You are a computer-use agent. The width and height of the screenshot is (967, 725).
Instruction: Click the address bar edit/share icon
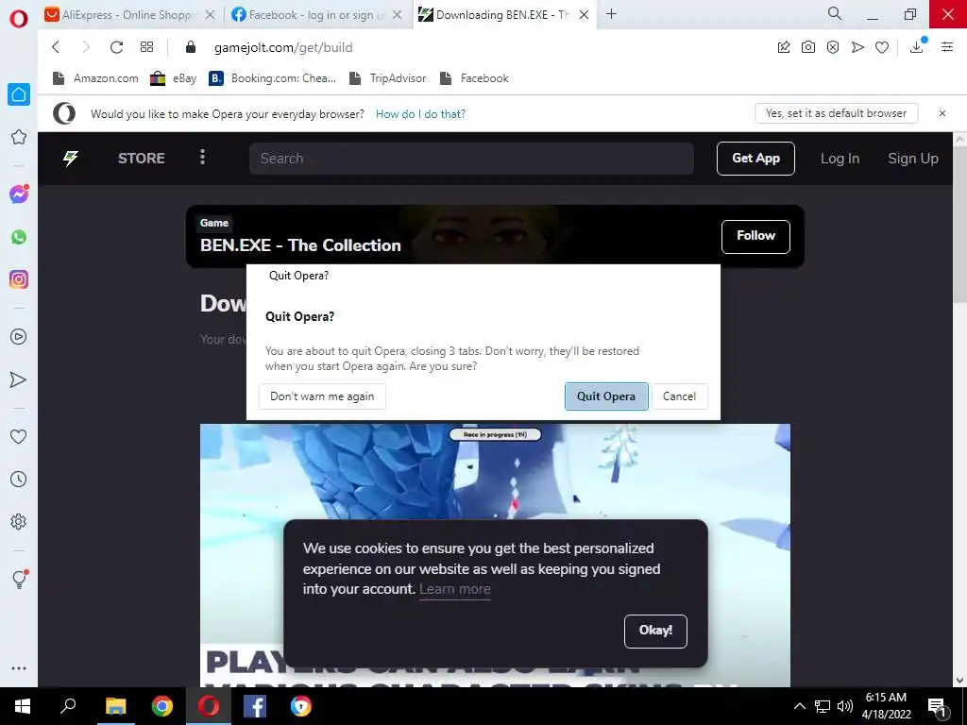[x=784, y=47]
